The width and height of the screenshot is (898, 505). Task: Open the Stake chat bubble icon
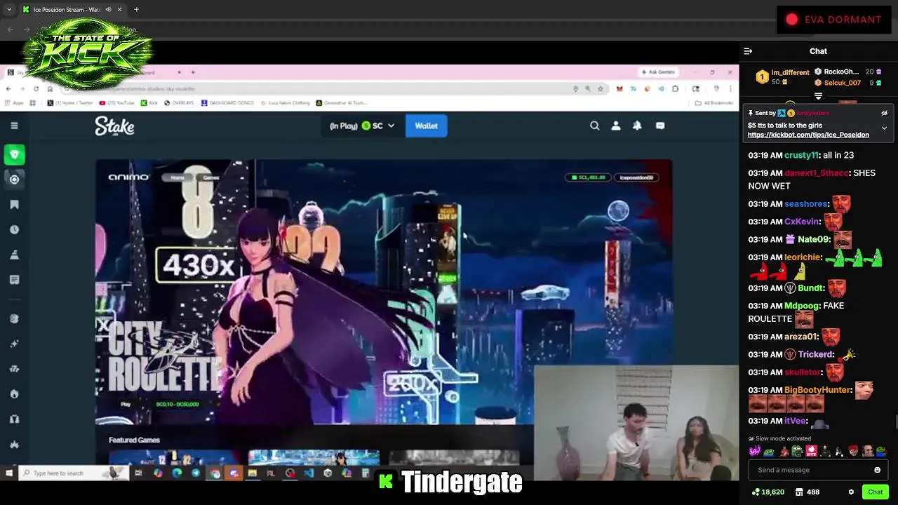click(660, 126)
